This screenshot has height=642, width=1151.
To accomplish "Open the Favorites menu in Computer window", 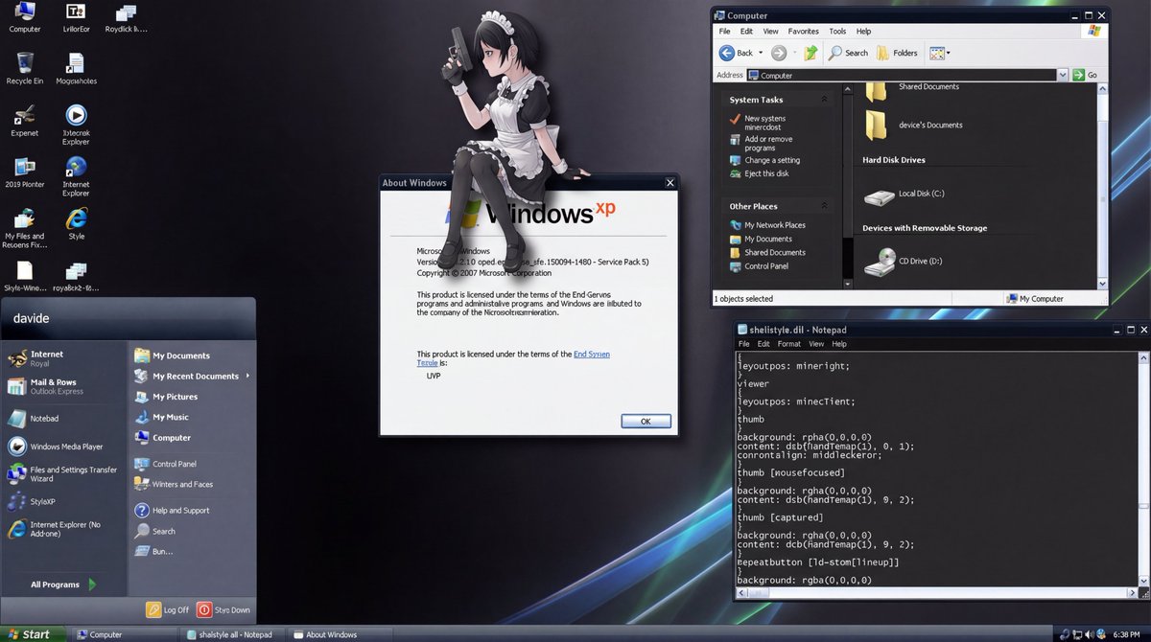I will 804,32.
